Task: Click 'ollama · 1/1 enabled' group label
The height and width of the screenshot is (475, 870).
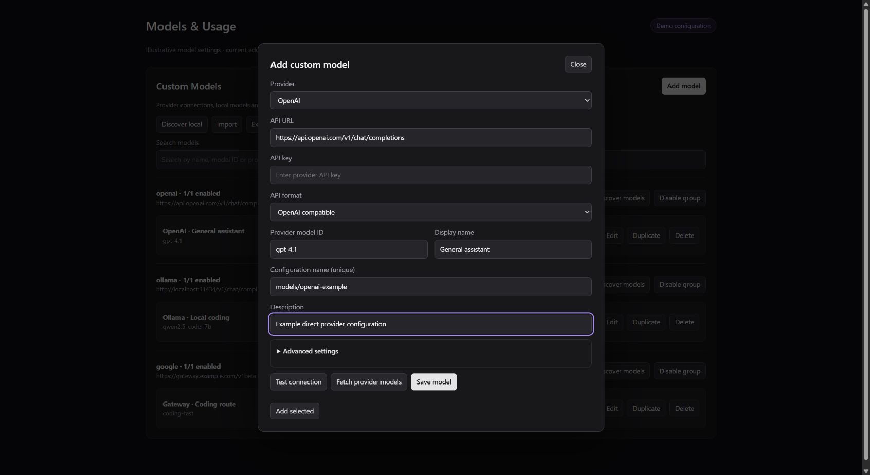Action: click(188, 280)
